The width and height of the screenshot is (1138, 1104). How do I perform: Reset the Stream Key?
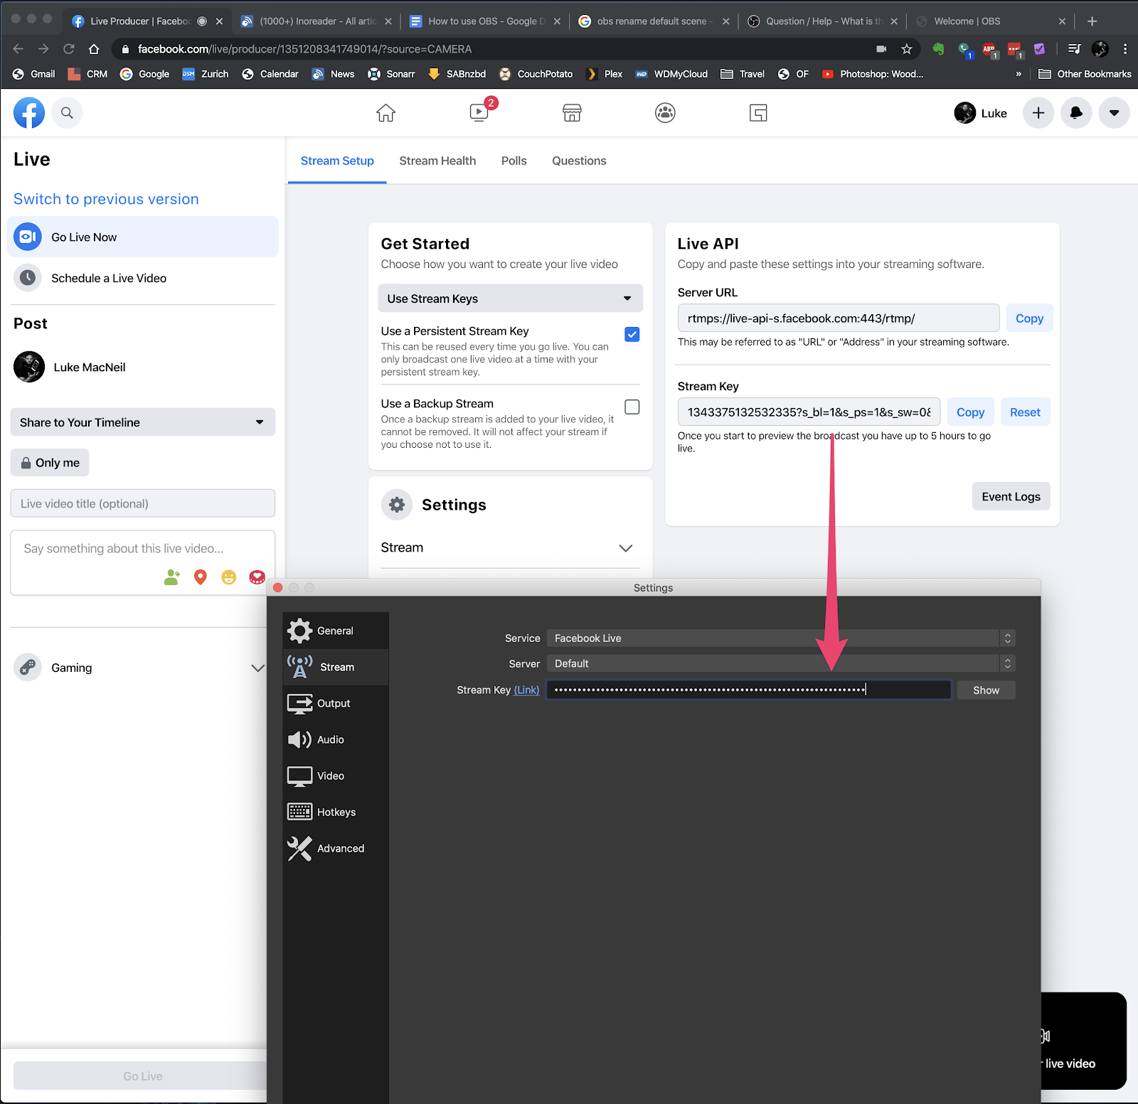[1025, 412]
